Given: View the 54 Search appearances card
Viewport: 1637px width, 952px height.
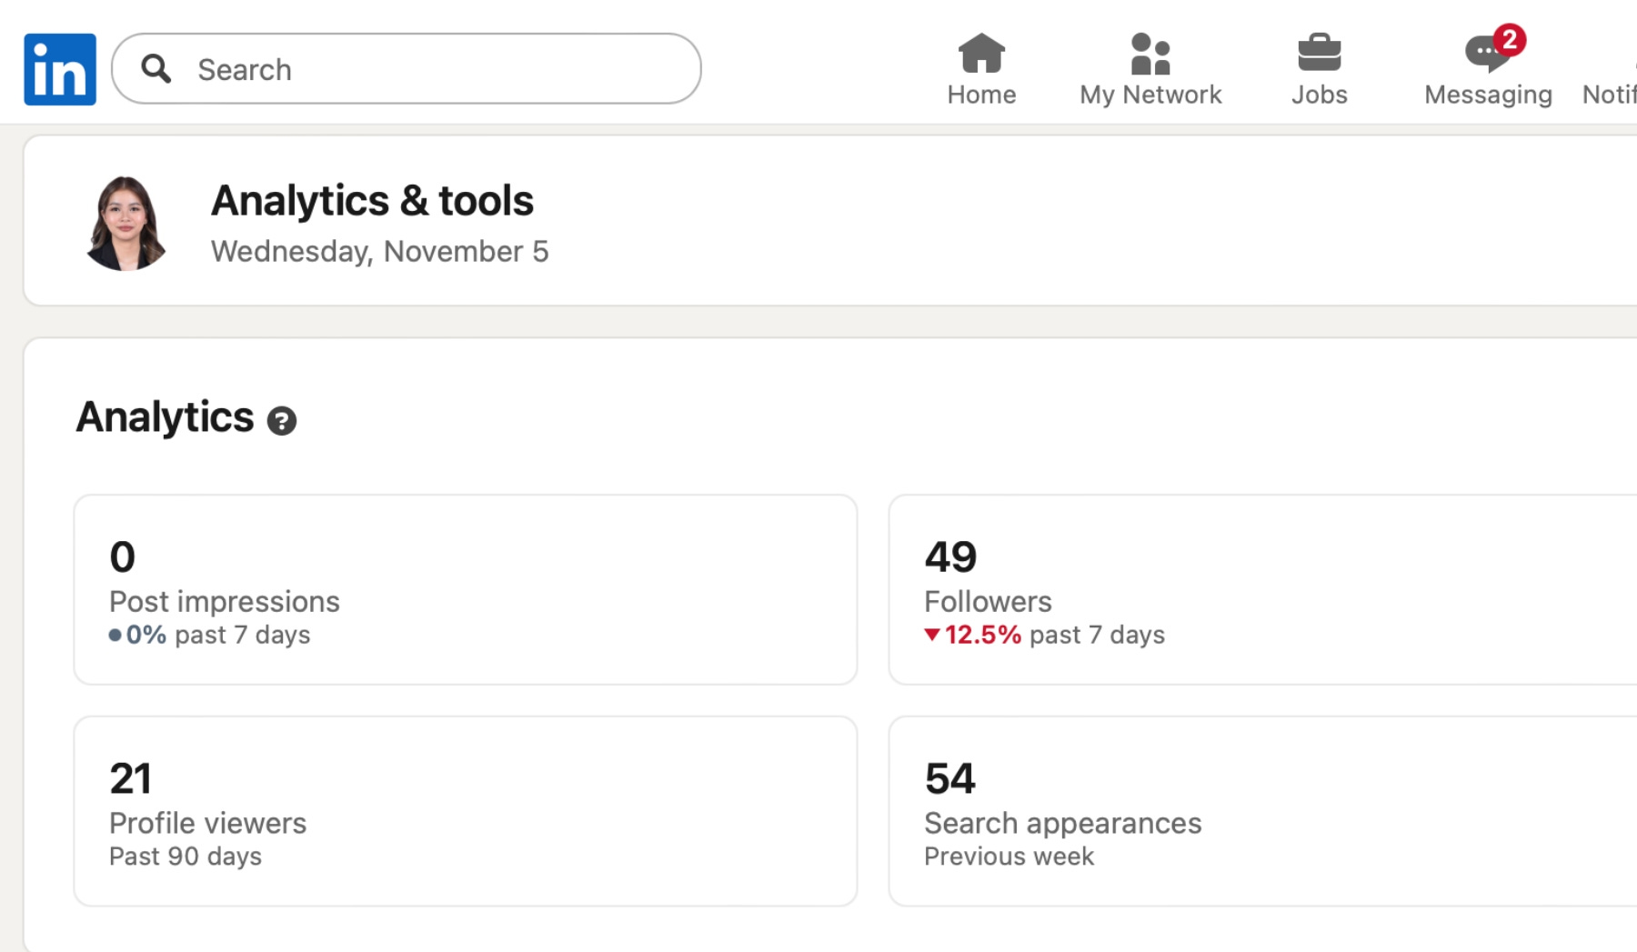Looking at the screenshot, I should pyautogui.click(x=1262, y=811).
